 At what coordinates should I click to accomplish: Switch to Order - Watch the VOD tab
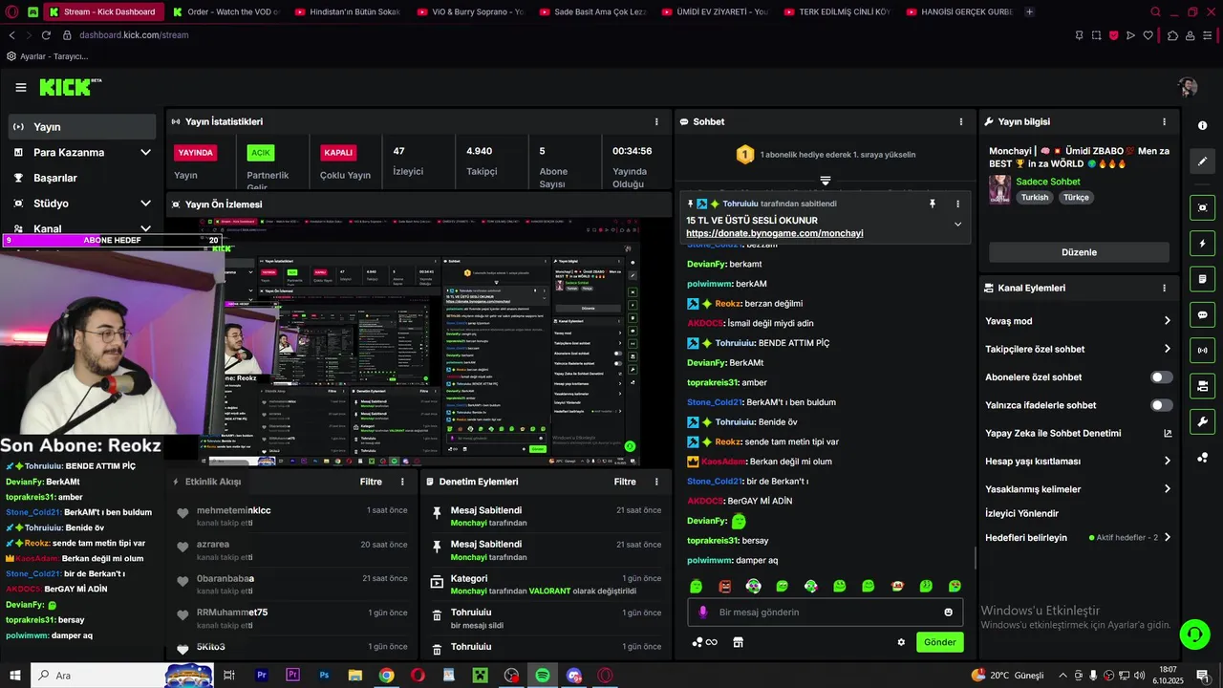tap(225, 11)
